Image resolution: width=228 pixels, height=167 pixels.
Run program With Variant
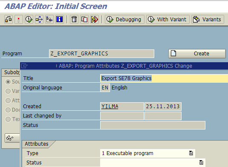coord(168,19)
